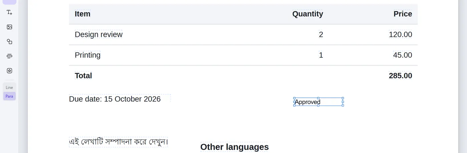Viewport: 467px width, 153px height.
Task: Select the Insert Image tool
Action: [9, 27]
